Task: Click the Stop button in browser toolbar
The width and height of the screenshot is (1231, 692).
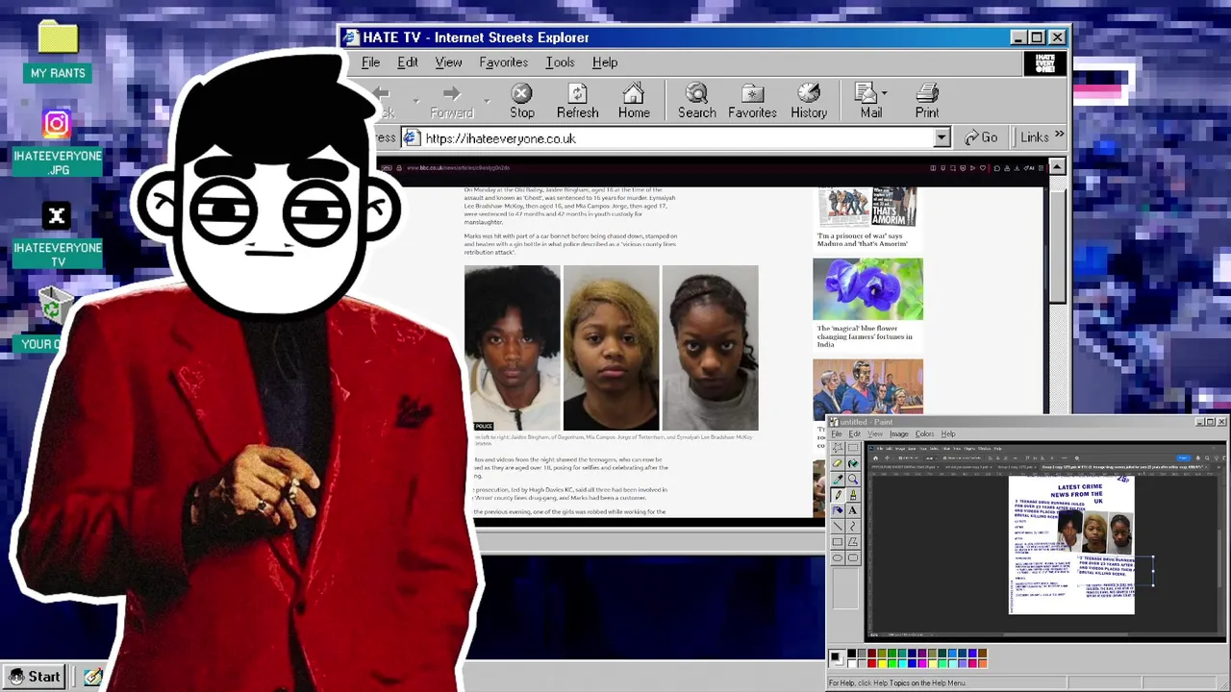Action: [521, 101]
